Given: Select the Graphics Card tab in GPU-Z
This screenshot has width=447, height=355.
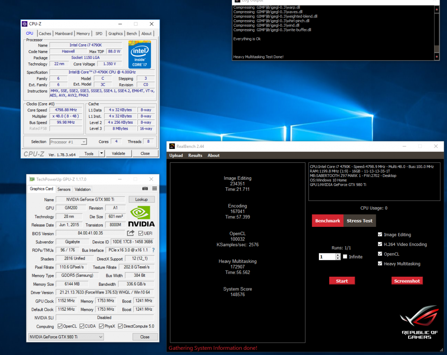Looking at the screenshot, I should pos(42,189).
